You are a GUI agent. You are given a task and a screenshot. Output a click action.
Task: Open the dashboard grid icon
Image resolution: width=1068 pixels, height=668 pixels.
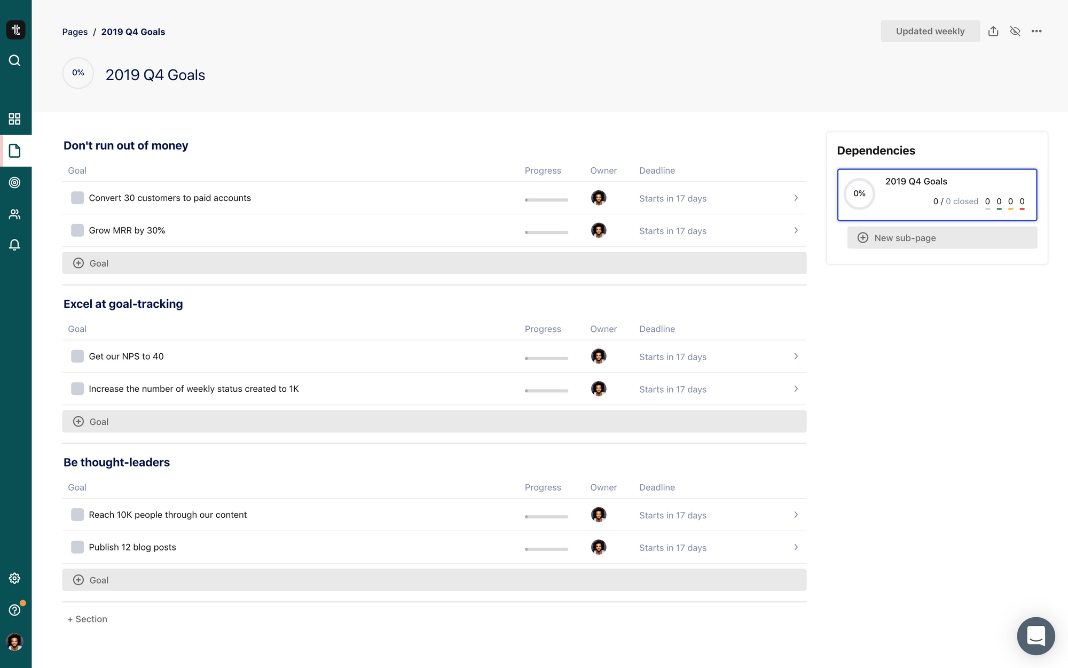[x=15, y=119]
